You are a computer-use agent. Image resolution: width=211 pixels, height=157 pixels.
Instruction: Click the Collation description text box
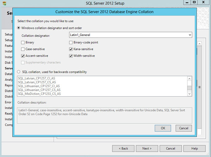click(x=104, y=115)
